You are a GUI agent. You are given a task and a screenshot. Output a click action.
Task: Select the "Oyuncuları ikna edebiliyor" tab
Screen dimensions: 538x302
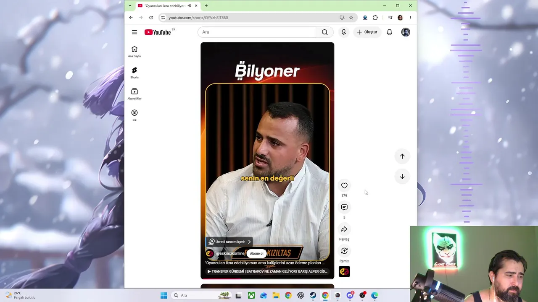[x=164, y=6]
